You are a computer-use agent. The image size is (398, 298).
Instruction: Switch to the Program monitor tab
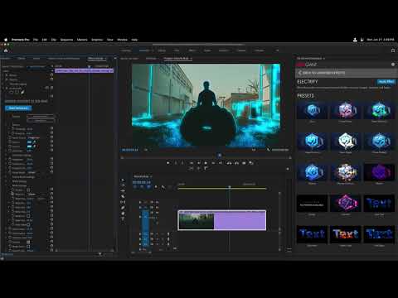[x=176, y=58]
